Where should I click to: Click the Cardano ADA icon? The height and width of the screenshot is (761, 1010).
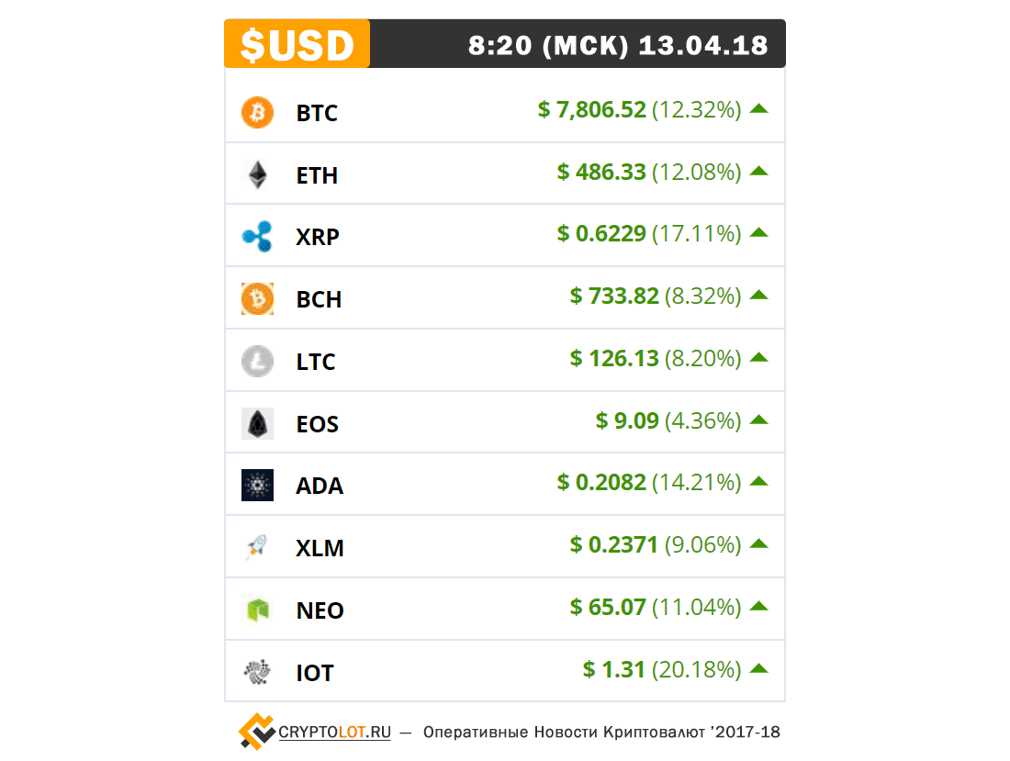click(257, 486)
